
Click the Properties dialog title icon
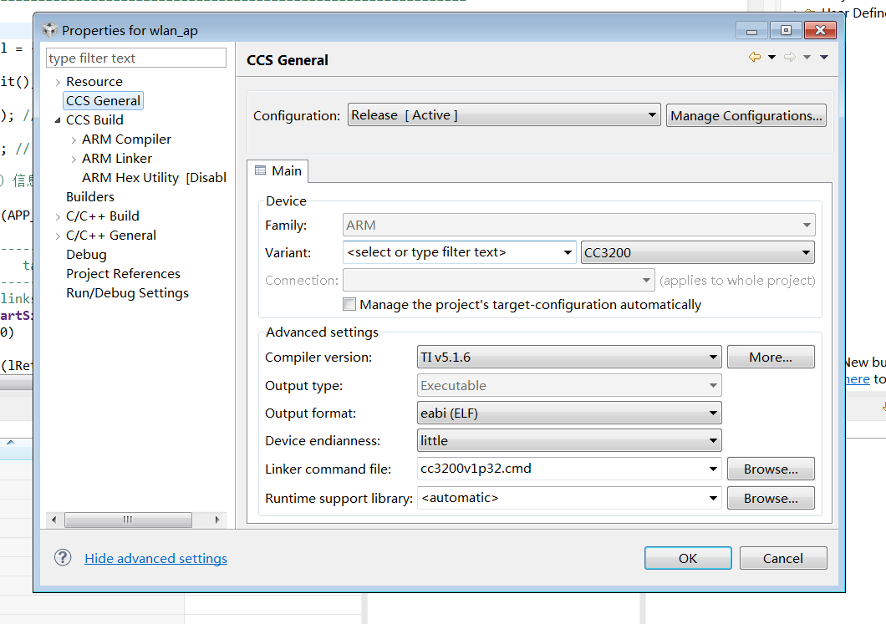tap(50, 31)
